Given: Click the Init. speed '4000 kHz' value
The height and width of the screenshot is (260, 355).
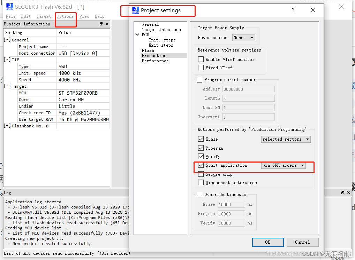Looking at the screenshot, I should point(69,73).
